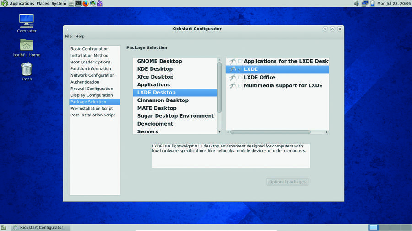Close the Kickstart Configurator window

coord(340,29)
